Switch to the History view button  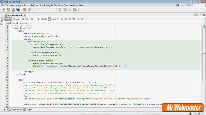tap(16, 19)
